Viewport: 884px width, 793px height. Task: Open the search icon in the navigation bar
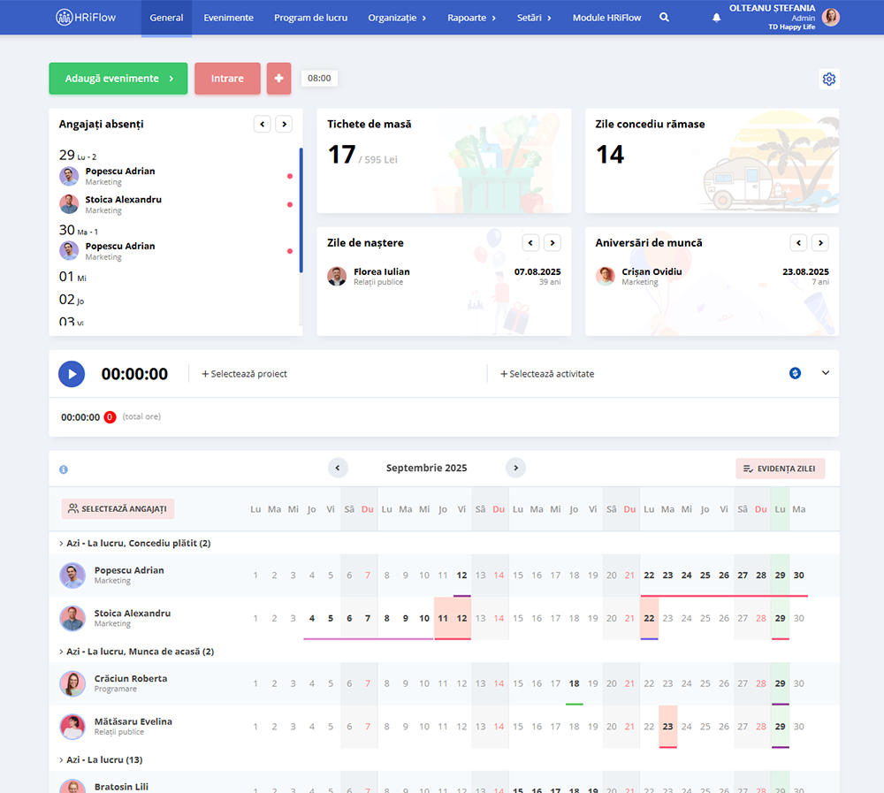tap(664, 17)
